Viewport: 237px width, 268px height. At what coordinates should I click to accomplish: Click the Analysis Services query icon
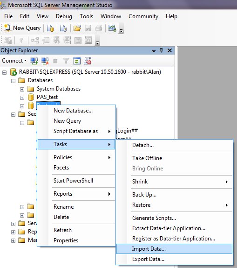[63, 28]
